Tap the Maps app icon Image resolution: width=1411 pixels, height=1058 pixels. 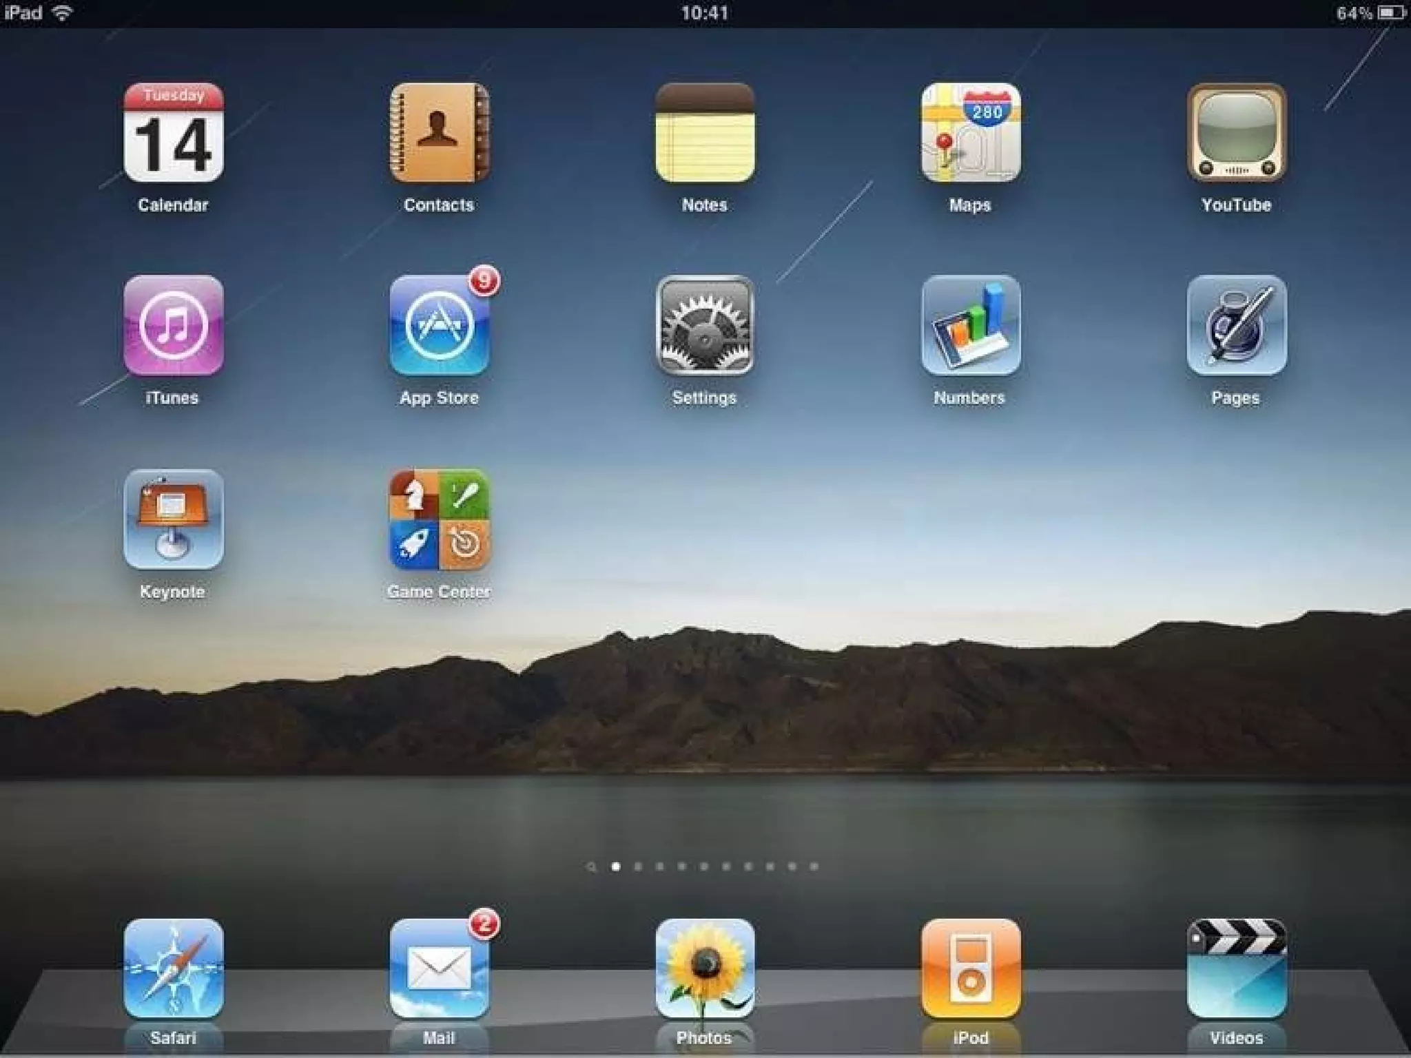tap(971, 134)
